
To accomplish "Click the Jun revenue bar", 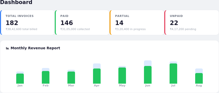I will [x=148, y=72].
